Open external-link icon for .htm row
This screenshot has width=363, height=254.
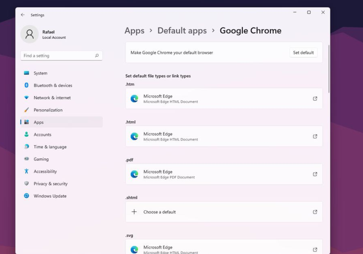[315, 99]
